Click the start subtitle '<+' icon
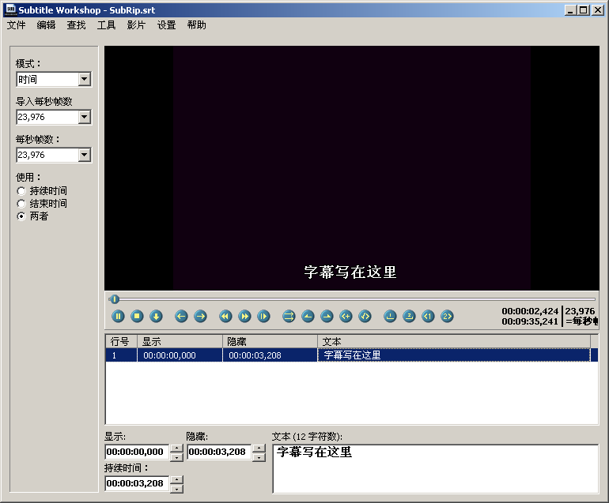609x503 pixels. (x=346, y=317)
